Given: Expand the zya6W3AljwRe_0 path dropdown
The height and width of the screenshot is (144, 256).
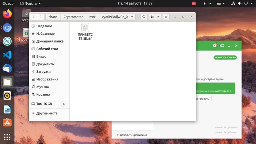Looking at the screenshot, I should [x=132, y=17].
